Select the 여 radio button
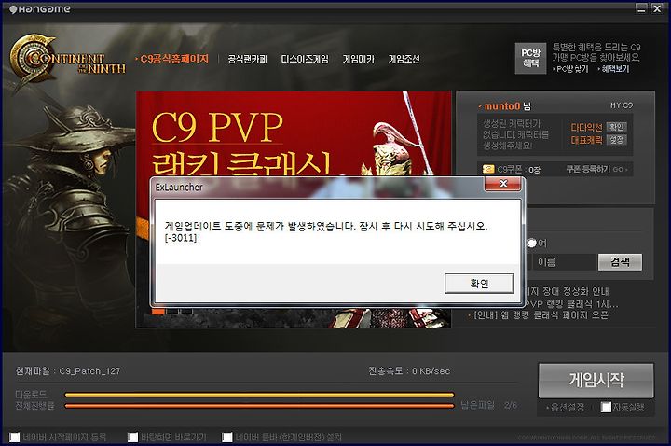This screenshot has width=671, height=446. tap(531, 243)
